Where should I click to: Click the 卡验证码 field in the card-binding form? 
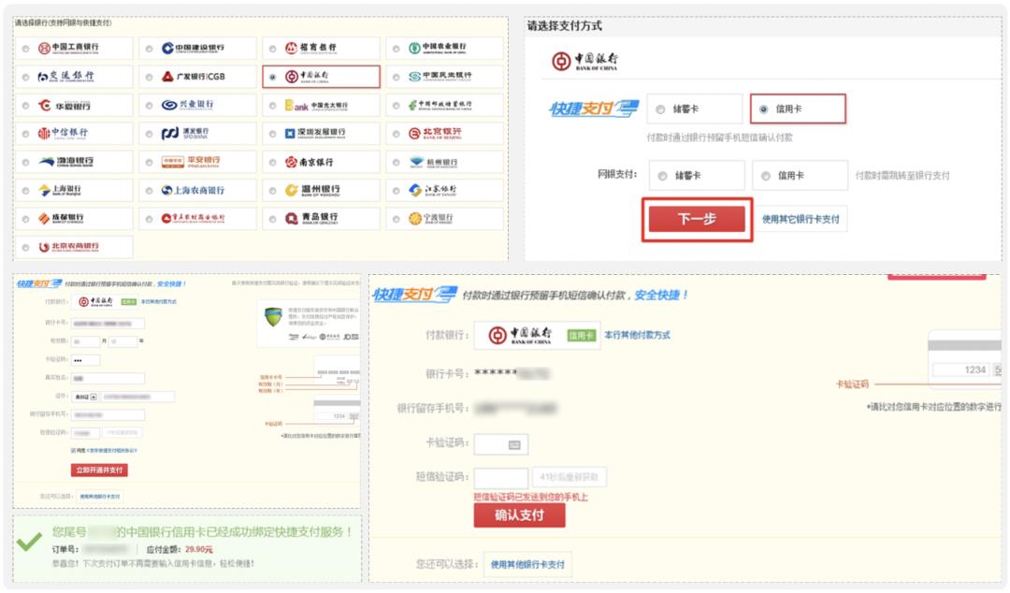pyautogui.click(x=85, y=360)
